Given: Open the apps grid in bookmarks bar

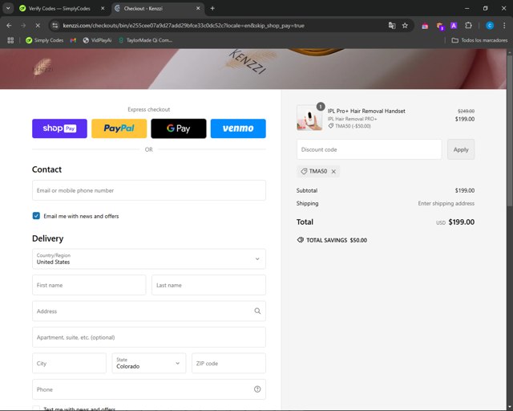Looking at the screenshot, I should (10, 40).
